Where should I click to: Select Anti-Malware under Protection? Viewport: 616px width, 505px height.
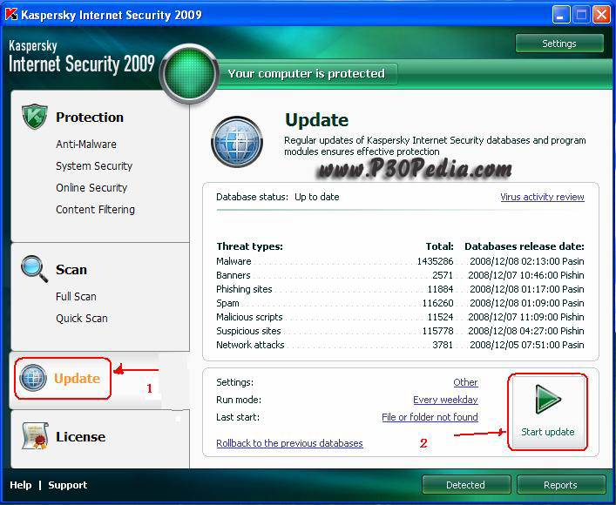(x=86, y=145)
